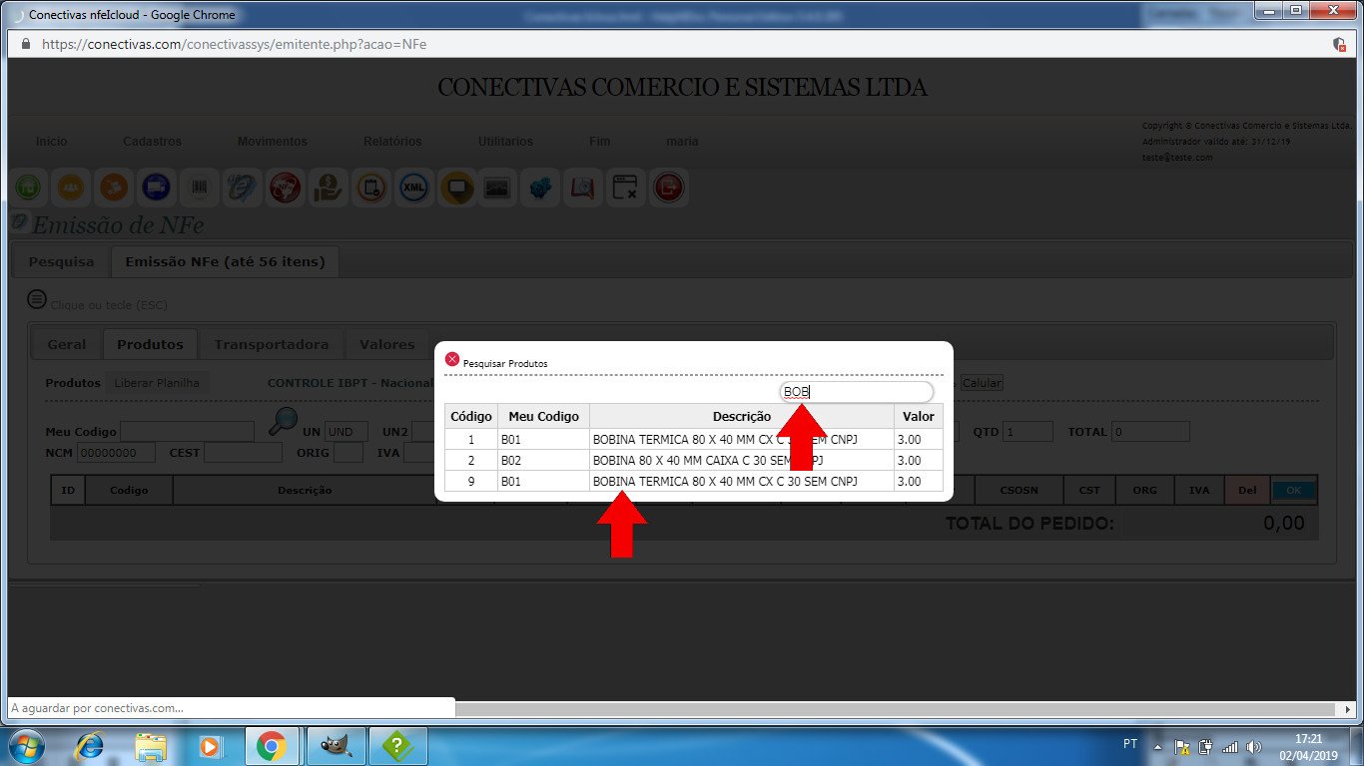The width and height of the screenshot is (1364, 766).
Task: Click the red NFe toolbar icon
Action: click(x=285, y=187)
